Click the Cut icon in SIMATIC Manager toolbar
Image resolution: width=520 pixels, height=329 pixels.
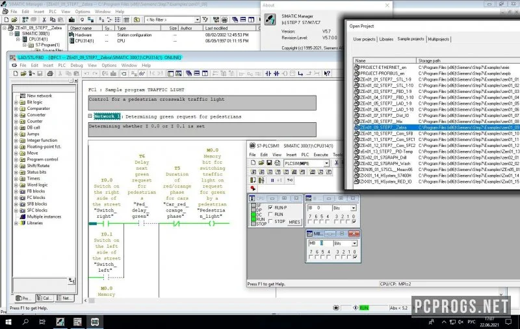point(44,20)
